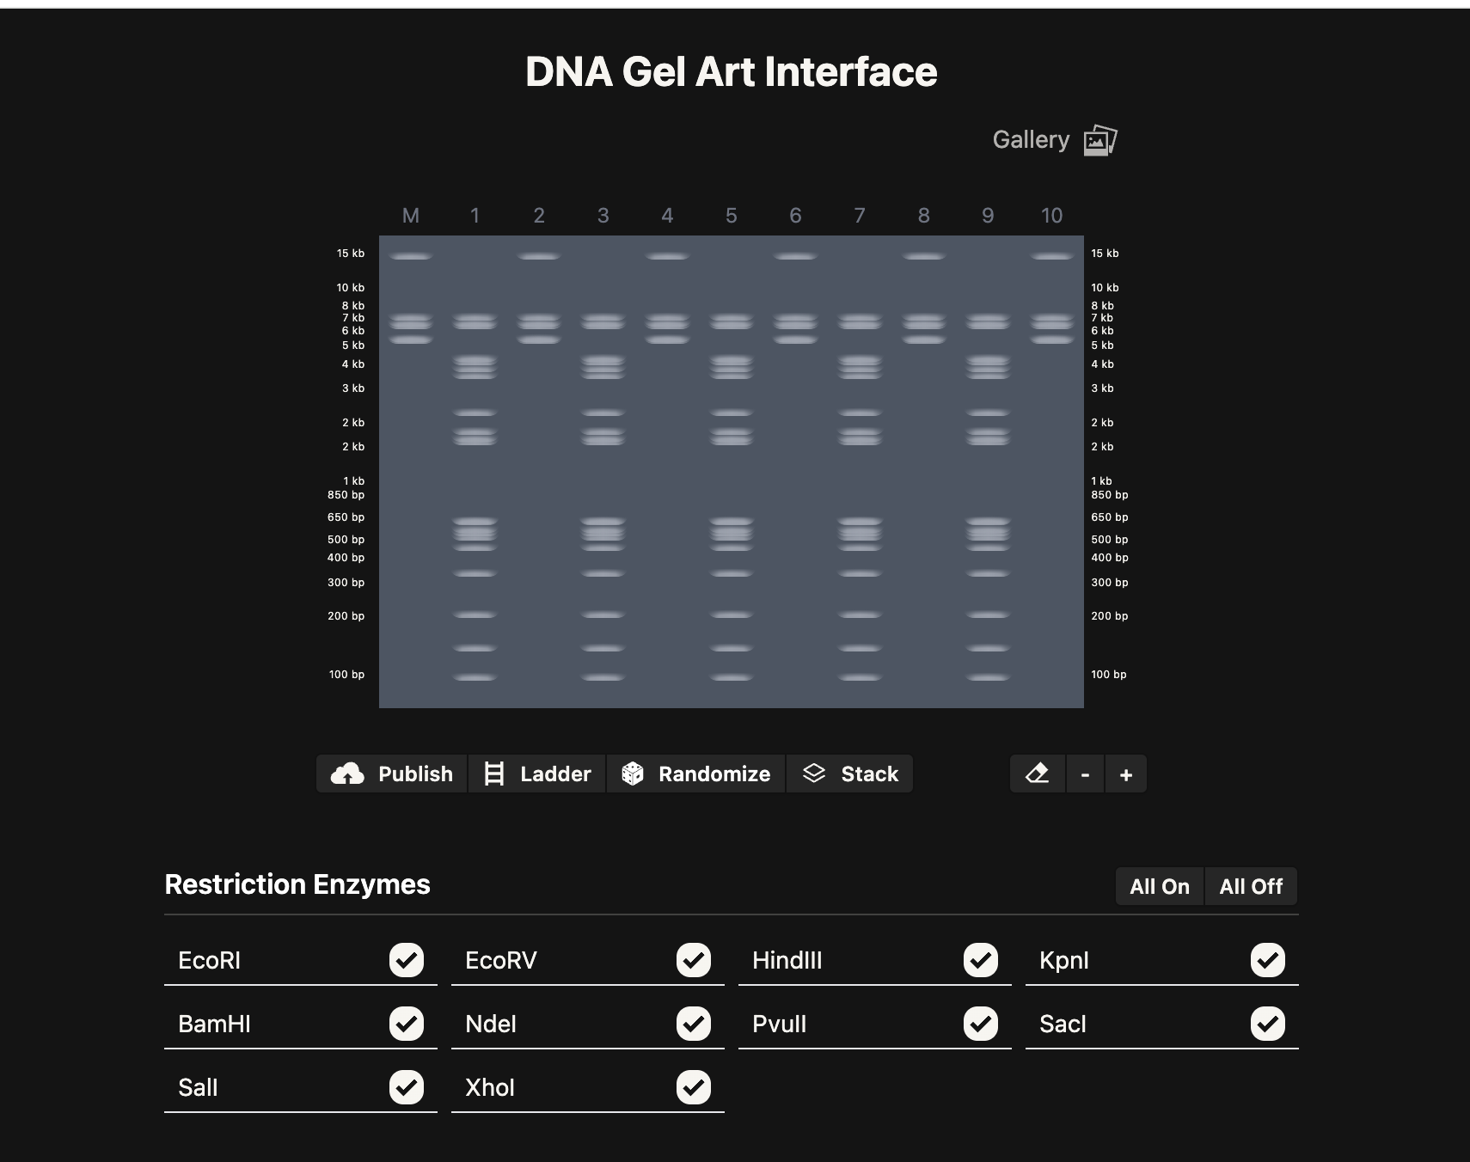Screen dimensions: 1470x1162
Task: Toggle the NdeI enzyme checkbox
Action: coord(695,1024)
